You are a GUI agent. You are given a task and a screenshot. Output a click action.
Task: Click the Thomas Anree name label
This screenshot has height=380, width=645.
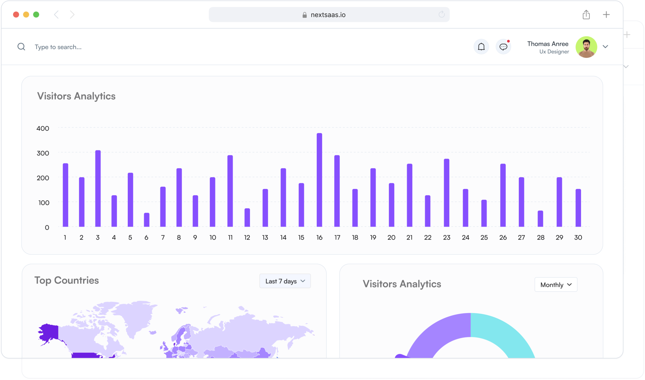pyautogui.click(x=547, y=44)
